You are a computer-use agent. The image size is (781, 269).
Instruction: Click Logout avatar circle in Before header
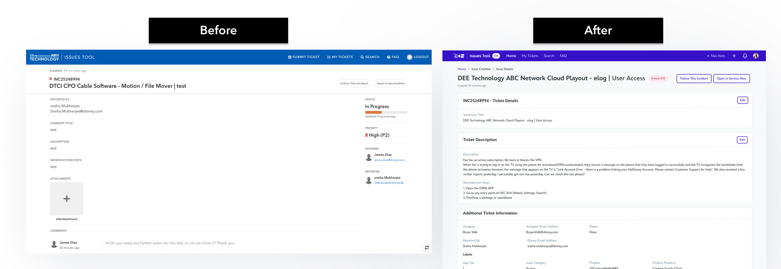click(x=410, y=57)
